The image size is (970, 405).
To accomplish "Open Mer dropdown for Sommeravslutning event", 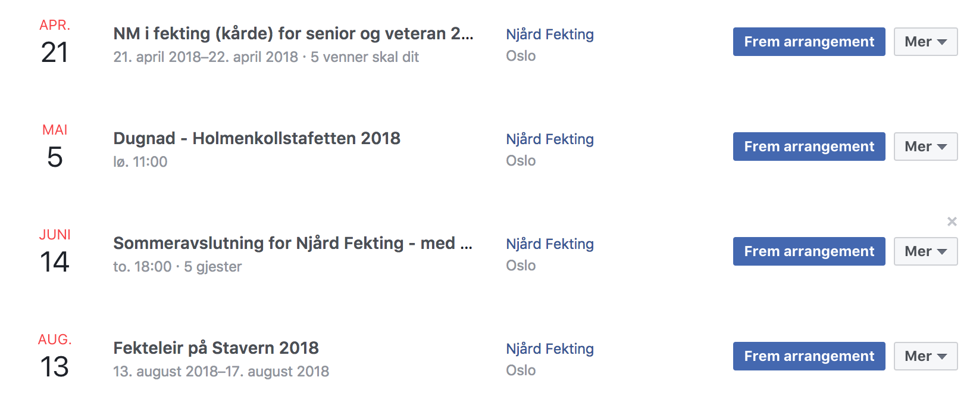I will click(x=925, y=251).
